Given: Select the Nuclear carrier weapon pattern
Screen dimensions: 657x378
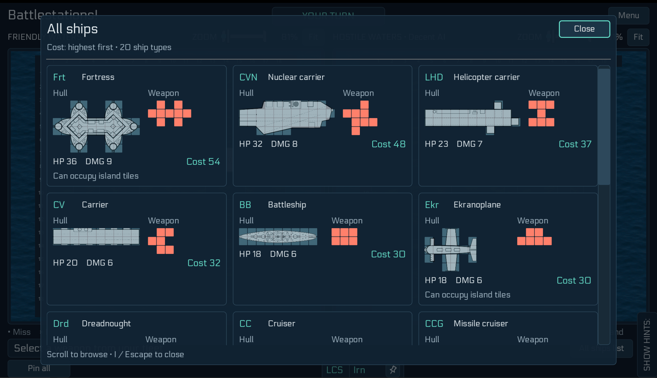Looking at the screenshot, I should 360,118.
